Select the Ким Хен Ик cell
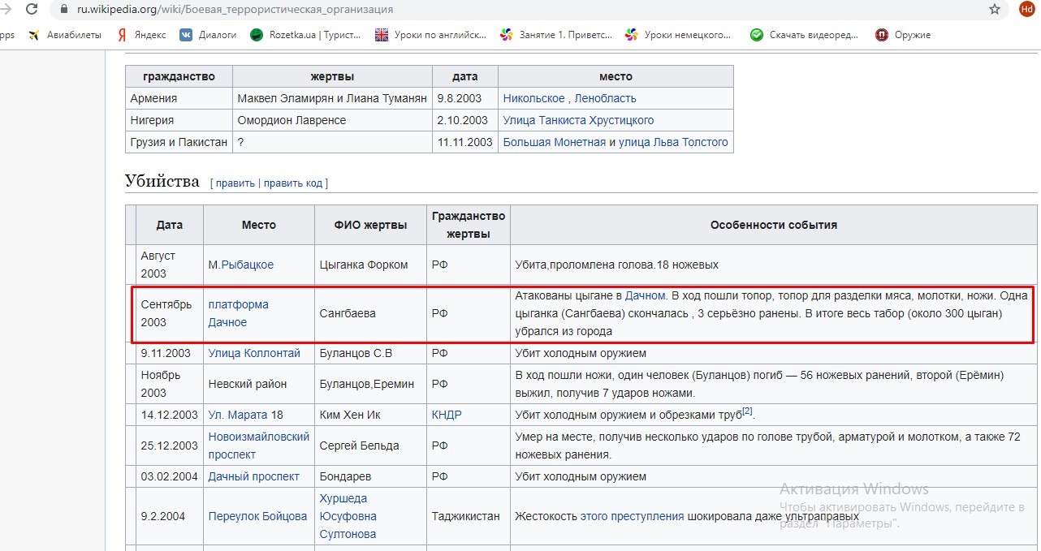The image size is (1041, 551). coord(371,415)
